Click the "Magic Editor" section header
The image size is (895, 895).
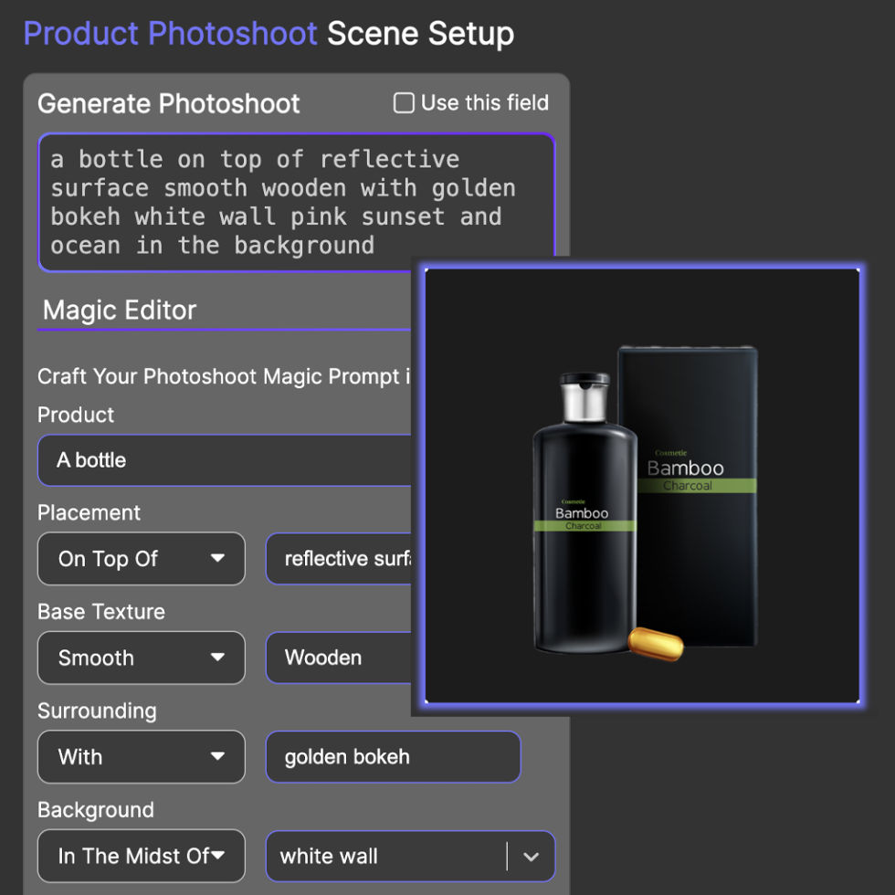(x=119, y=311)
